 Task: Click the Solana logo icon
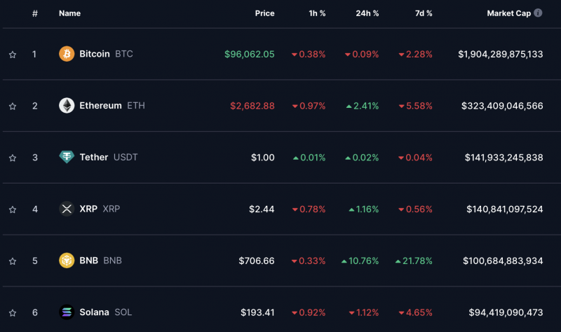pos(67,312)
